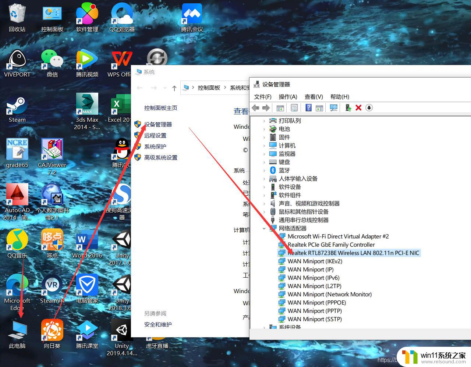The width and height of the screenshot is (471, 367).
Task: Select the 微信 desktop icon
Action: (x=52, y=63)
